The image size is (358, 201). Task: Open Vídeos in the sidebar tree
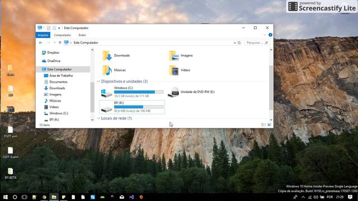51,107
